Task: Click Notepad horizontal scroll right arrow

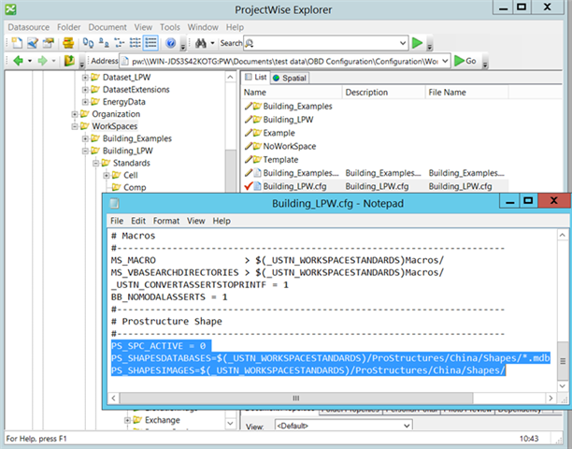Action: (551, 398)
